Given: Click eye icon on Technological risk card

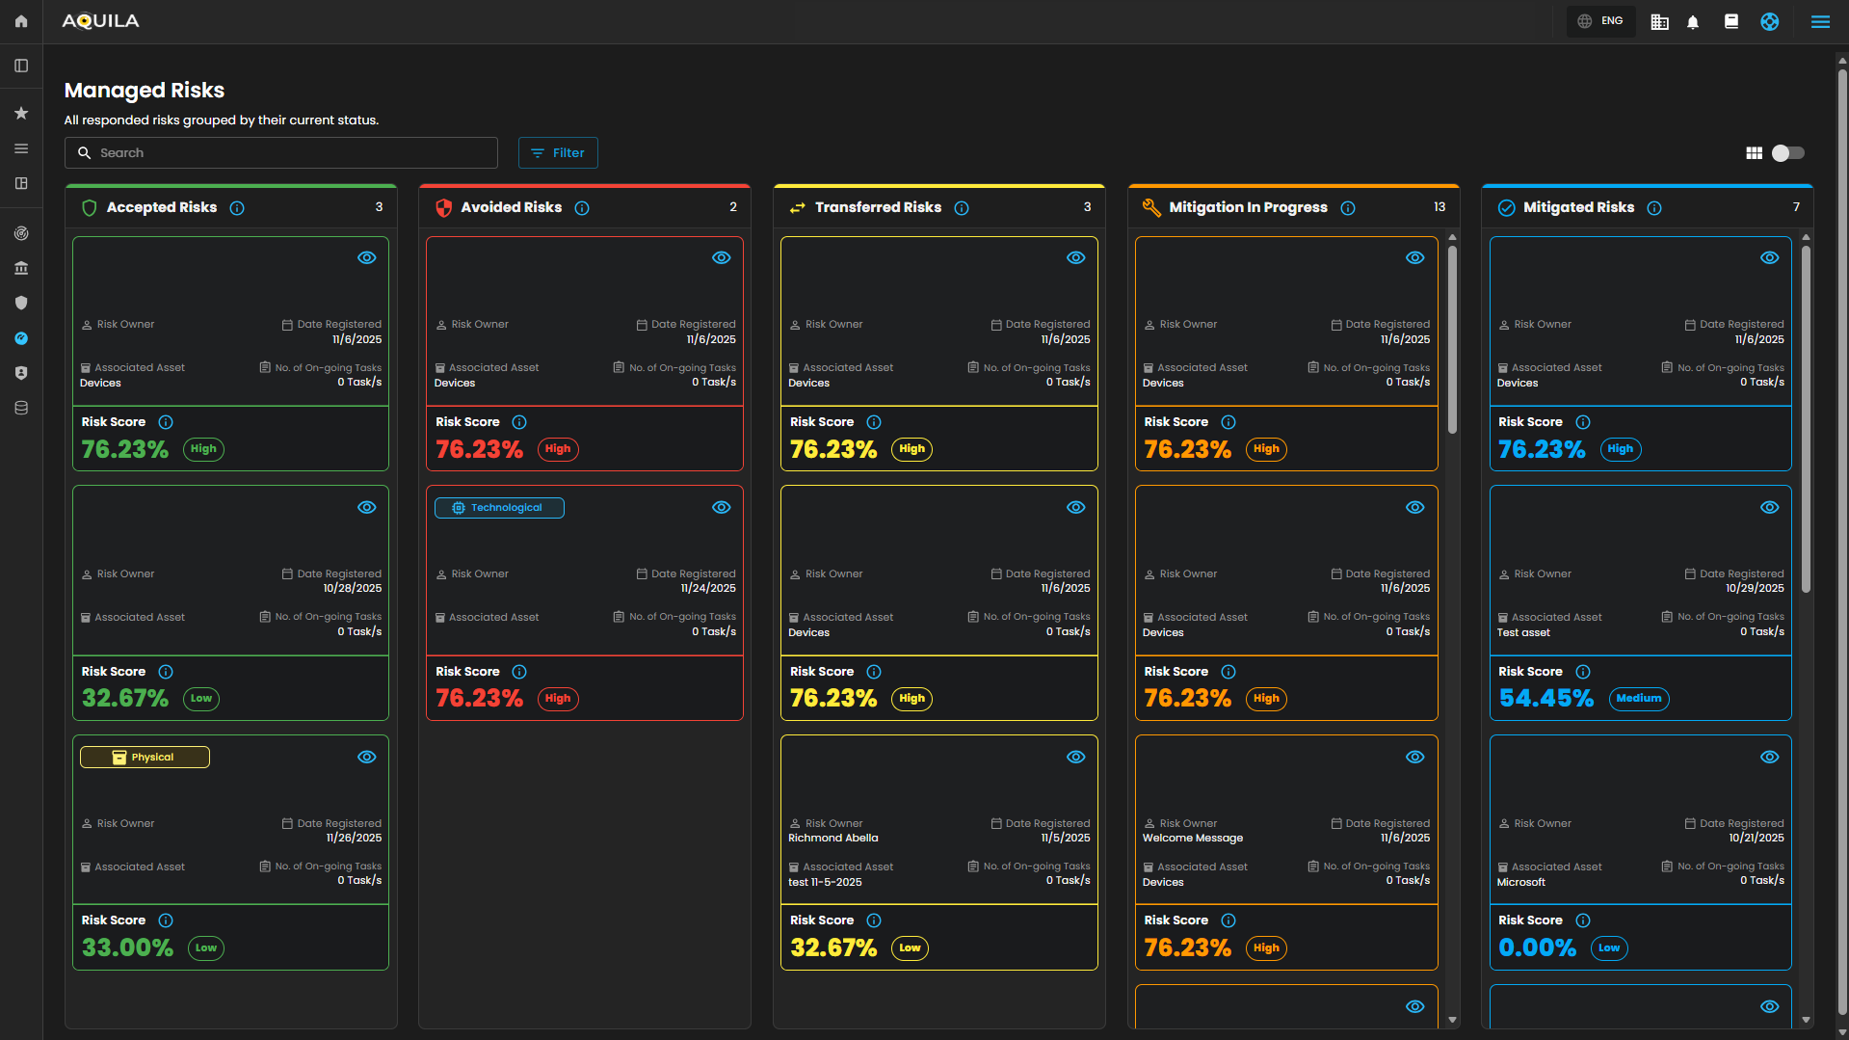Looking at the screenshot, I should tap(721, 507).
